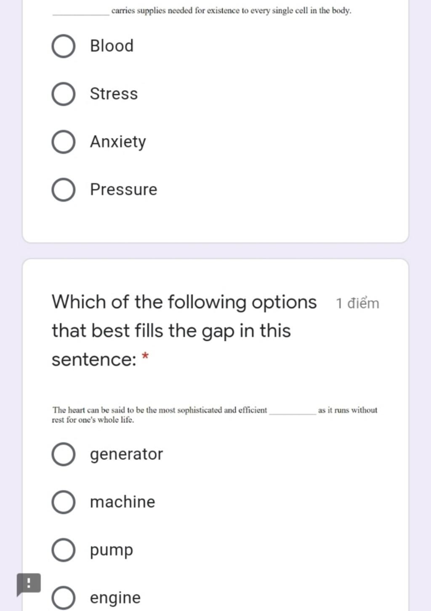
Task: Click the 'pump' answer label text
Action: pos(112,550)
